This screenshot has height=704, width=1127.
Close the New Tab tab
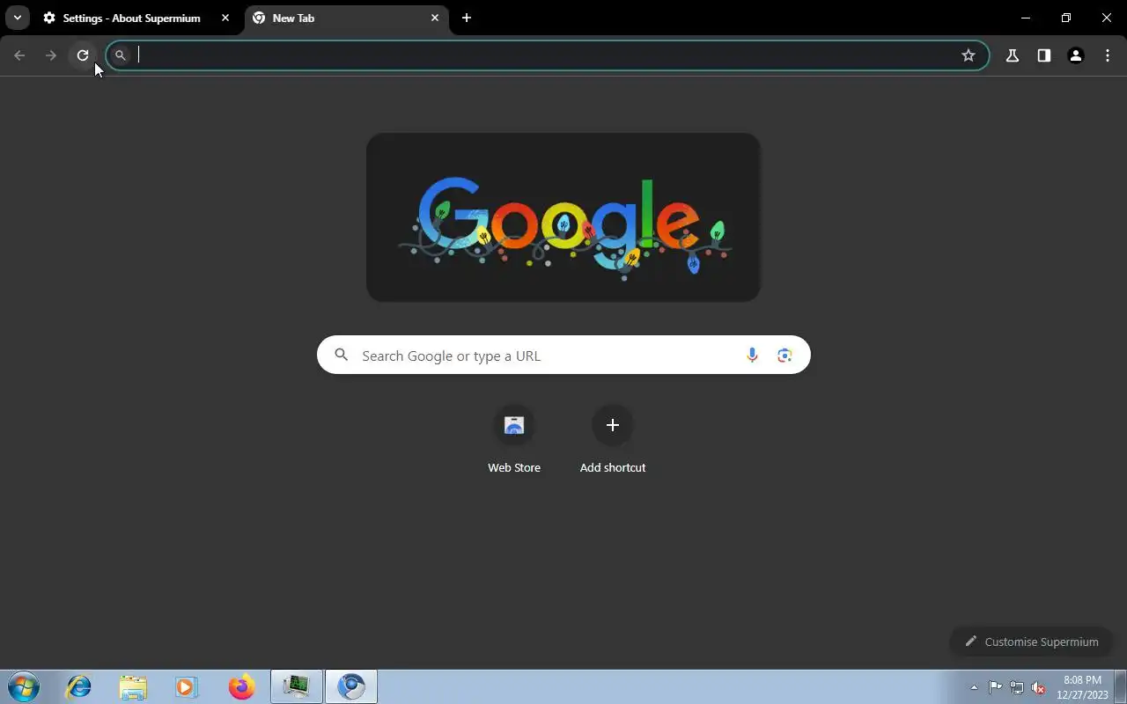coord(435,18)
